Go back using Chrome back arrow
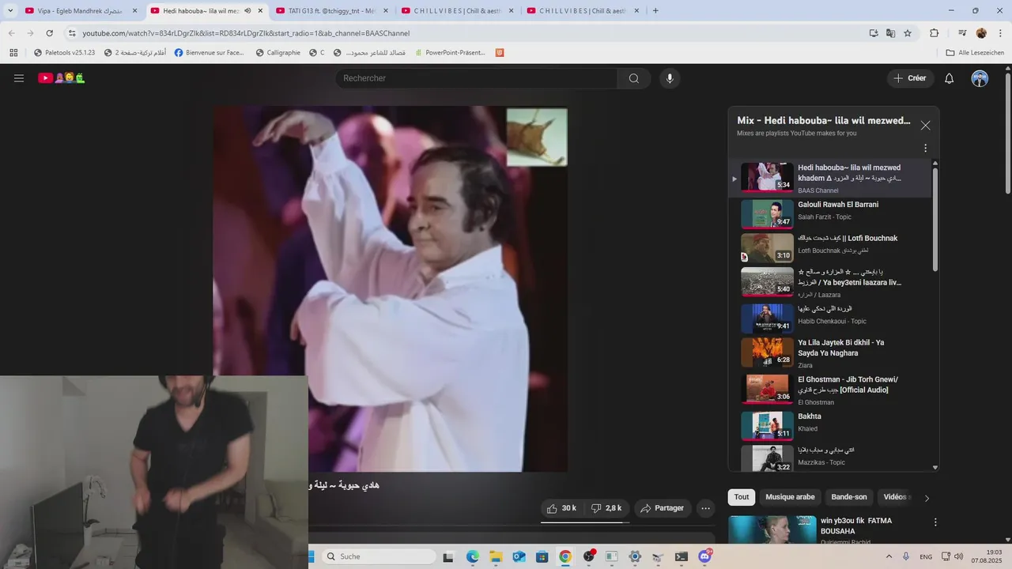The height and width of the screenshot is (569, 1012). click(x=11, y=33)
